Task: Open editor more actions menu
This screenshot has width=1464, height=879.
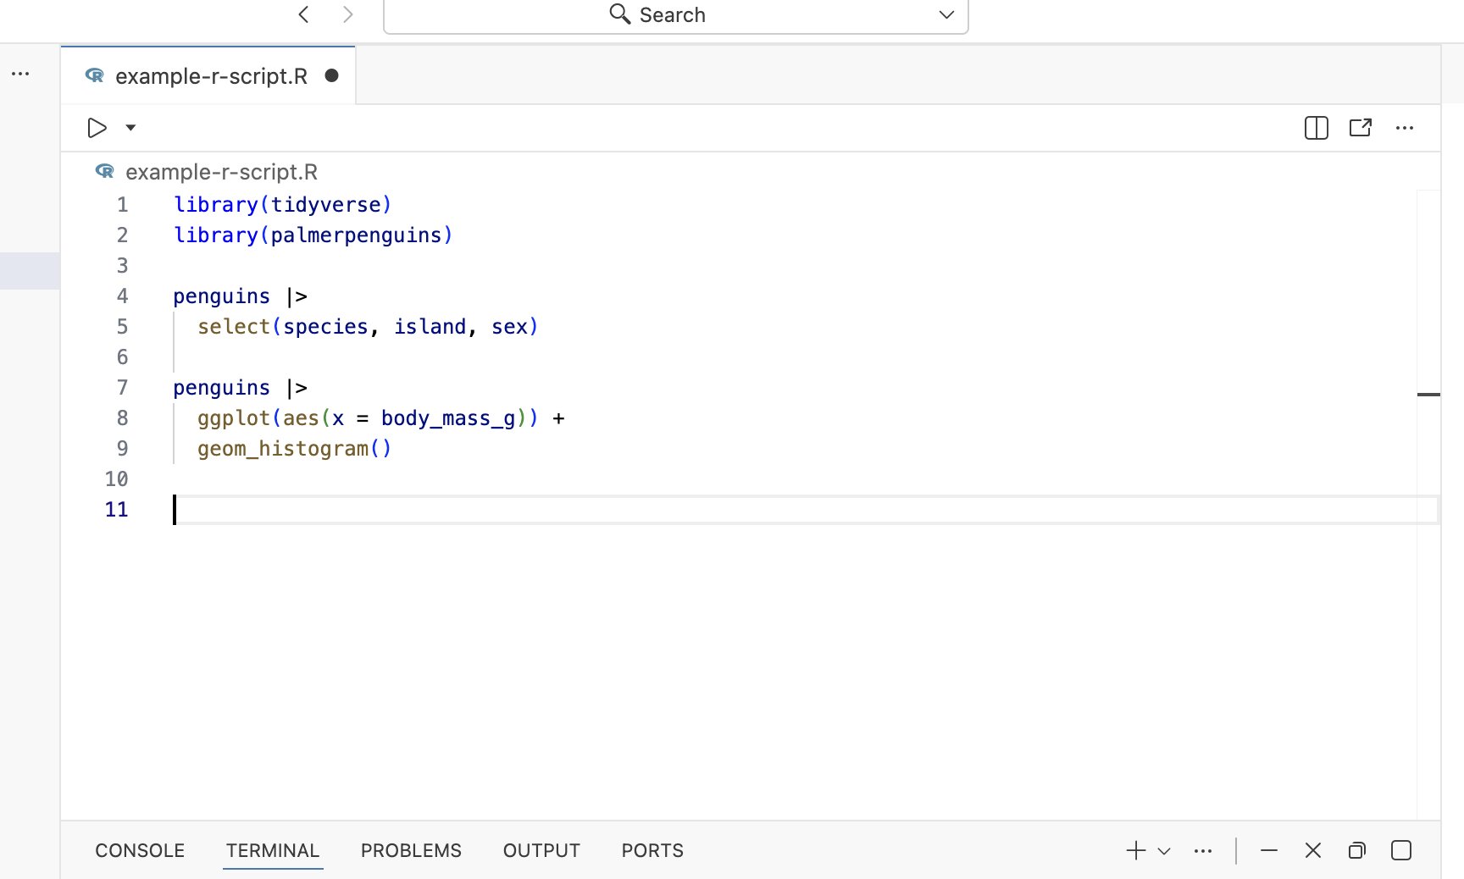Action: coord(1405,128)
